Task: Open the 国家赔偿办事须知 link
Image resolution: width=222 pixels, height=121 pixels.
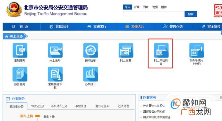Action: (154, 111)
